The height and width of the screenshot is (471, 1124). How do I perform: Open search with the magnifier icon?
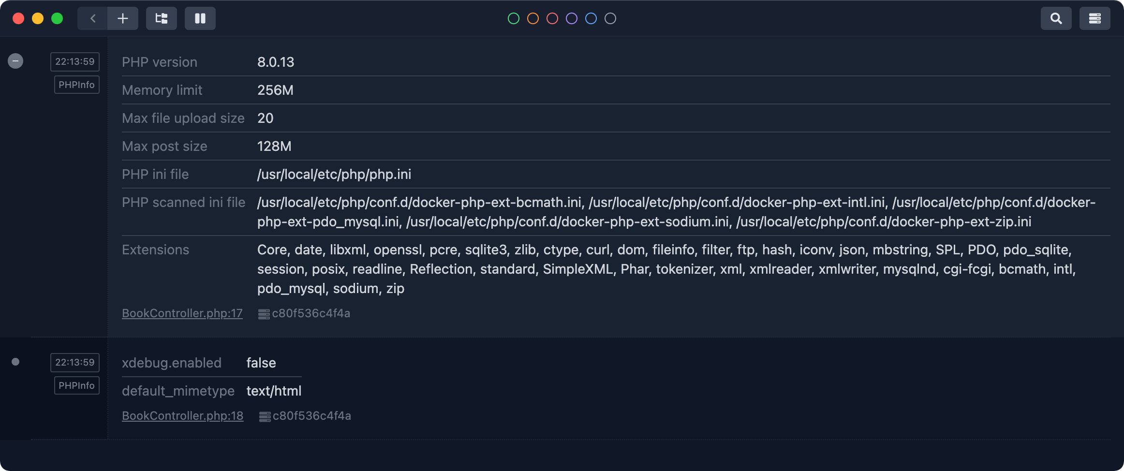1056,18
